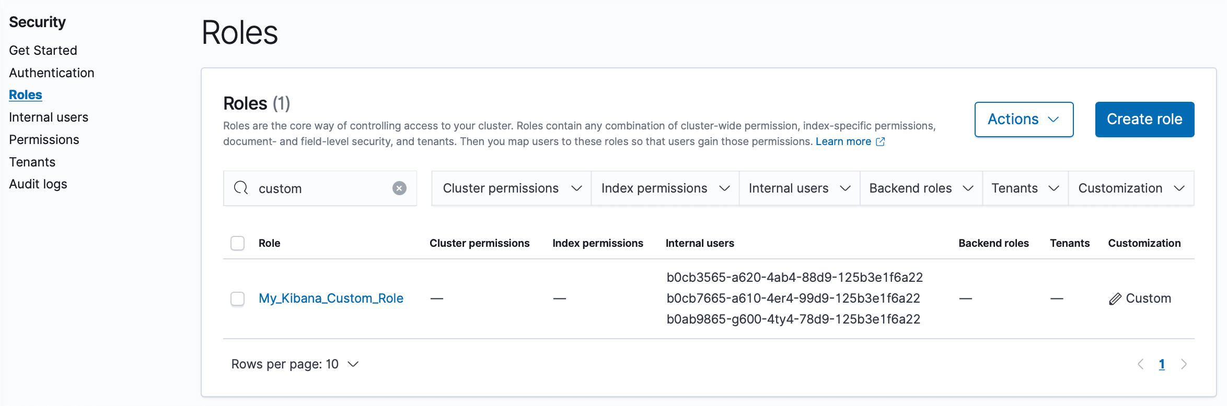Click the pencil icon next to Custom
Viewport: 1227px width, 406px height.
click(x=1115, y=299)
